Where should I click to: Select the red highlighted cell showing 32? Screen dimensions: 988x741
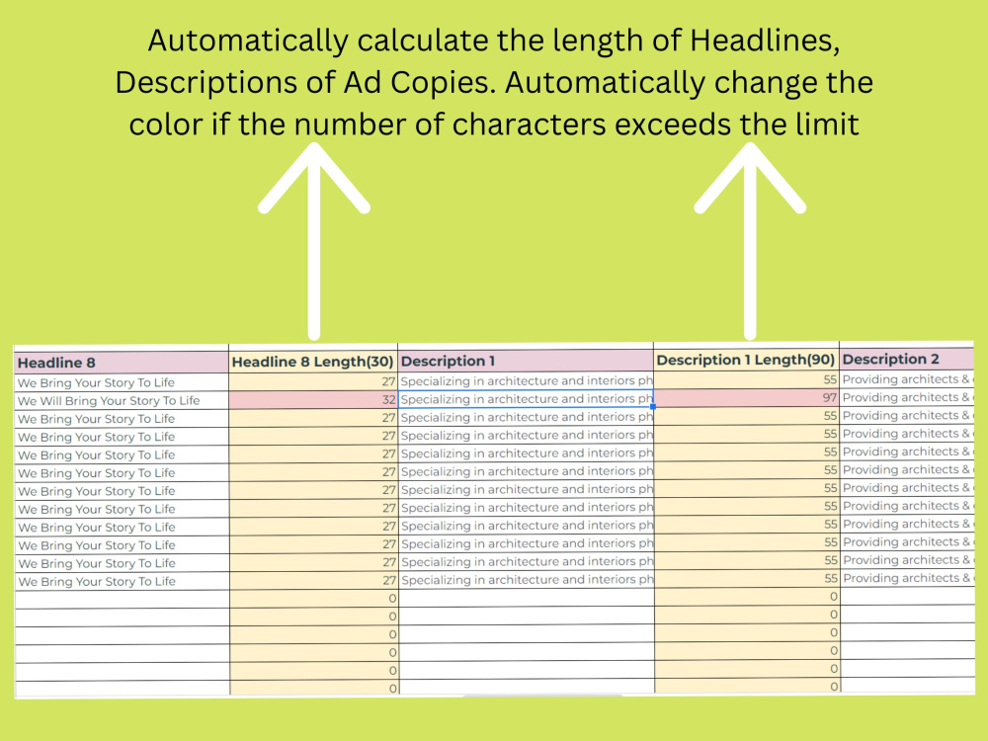point(313,399)
